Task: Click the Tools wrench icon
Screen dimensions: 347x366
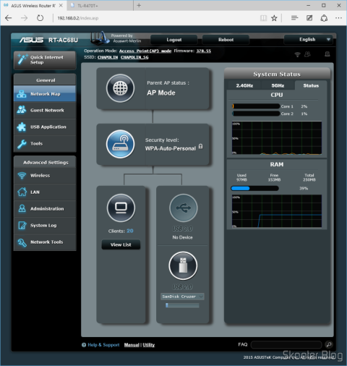Action: point(22,144)
